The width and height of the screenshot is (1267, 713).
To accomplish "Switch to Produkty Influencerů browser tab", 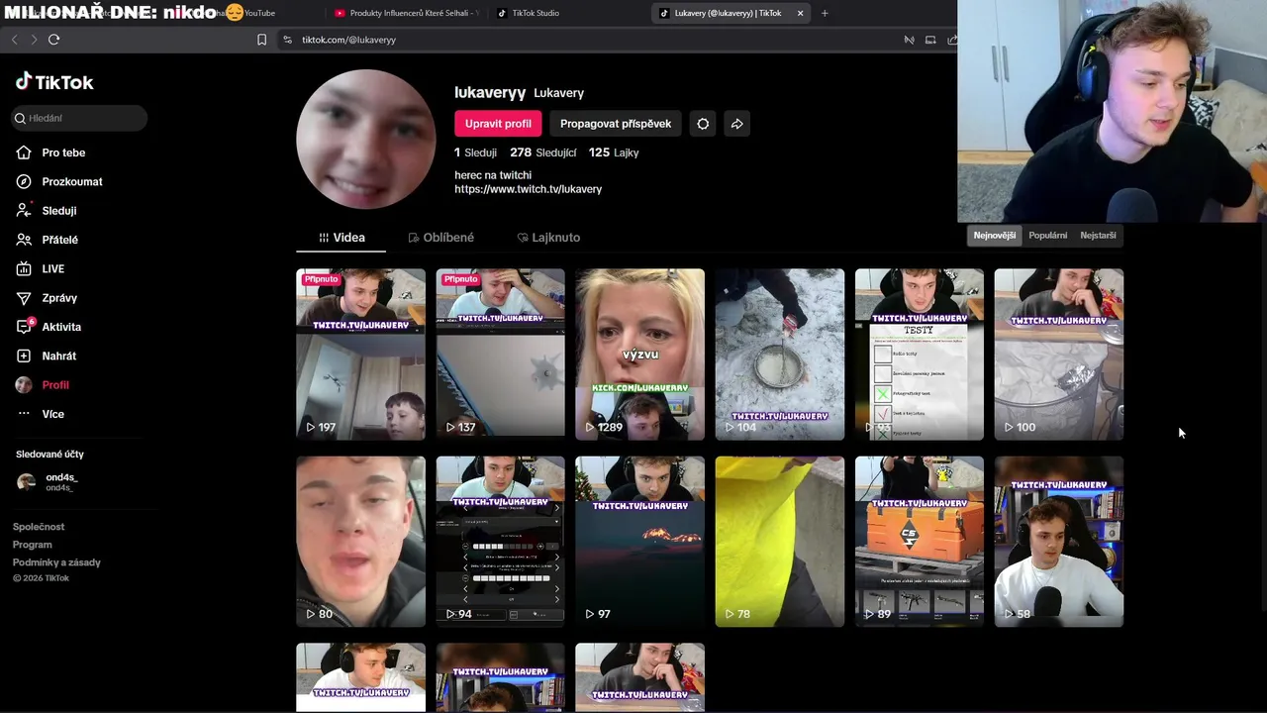I will tap(406, 13).
